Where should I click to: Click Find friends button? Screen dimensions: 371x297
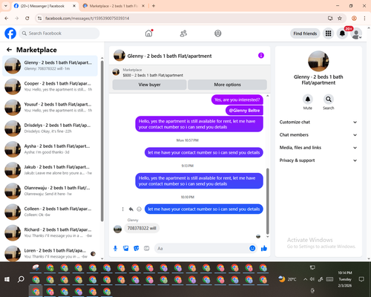coord(305,33)
